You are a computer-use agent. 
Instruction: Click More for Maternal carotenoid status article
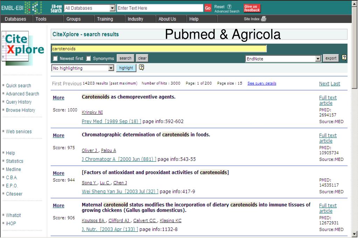click(58, 206)
